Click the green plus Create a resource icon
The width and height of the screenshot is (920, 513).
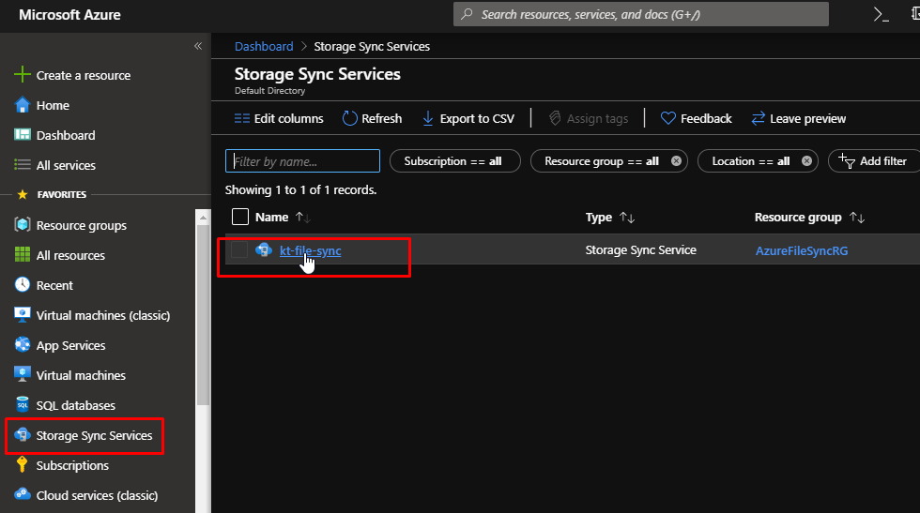[x=23, y=74]
